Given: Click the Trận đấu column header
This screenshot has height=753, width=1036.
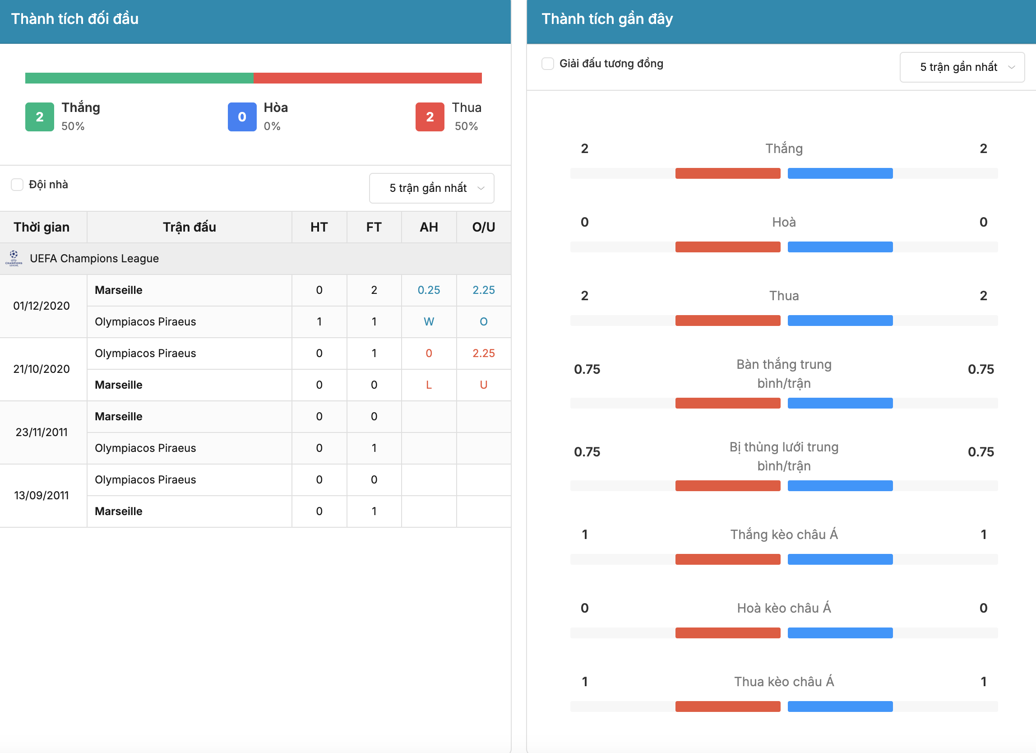Looking at the screenshot, I should [x=190, y=227].
